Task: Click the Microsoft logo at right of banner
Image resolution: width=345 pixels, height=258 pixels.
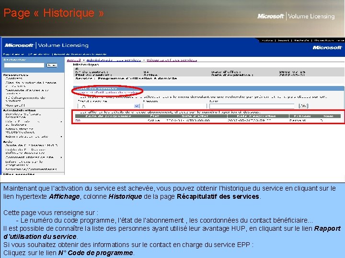Action: tap(327, 48)
